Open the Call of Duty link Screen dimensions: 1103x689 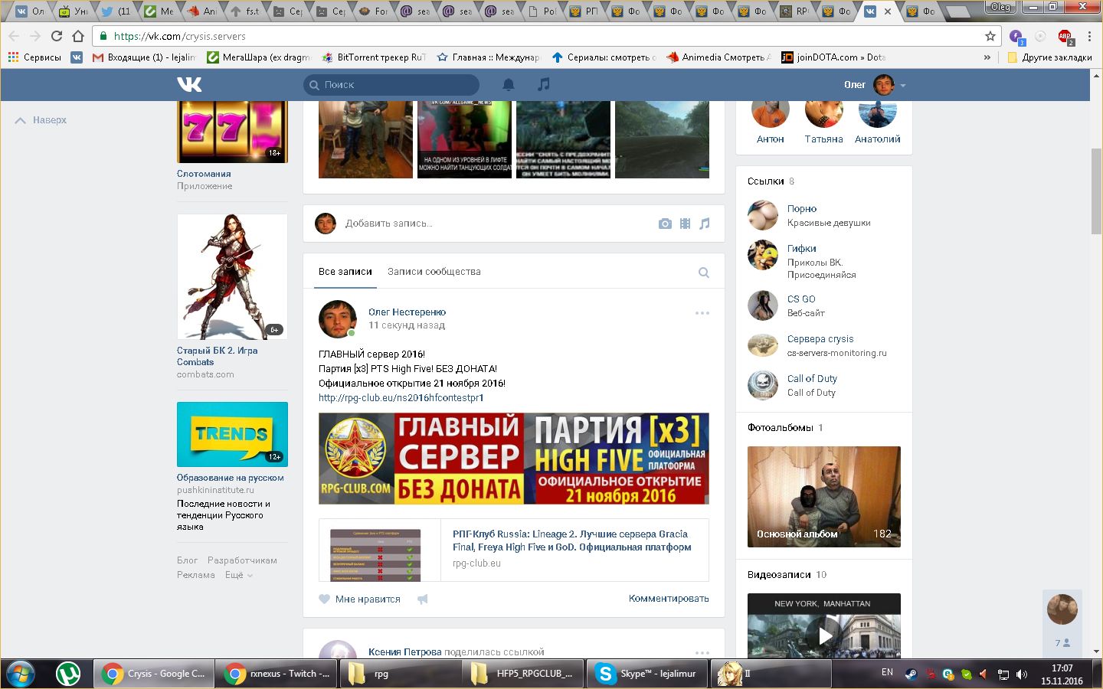[812, 379]
